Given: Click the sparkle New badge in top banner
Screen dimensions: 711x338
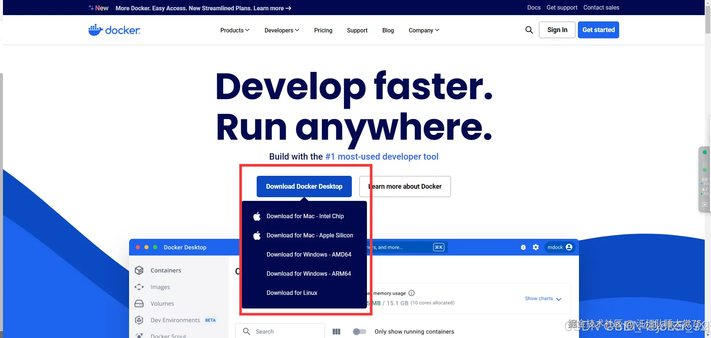Looking at the screenshot, I should (98, 8).
